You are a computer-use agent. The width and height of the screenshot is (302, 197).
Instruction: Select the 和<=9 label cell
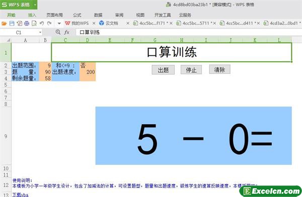[x=65, y=65]
